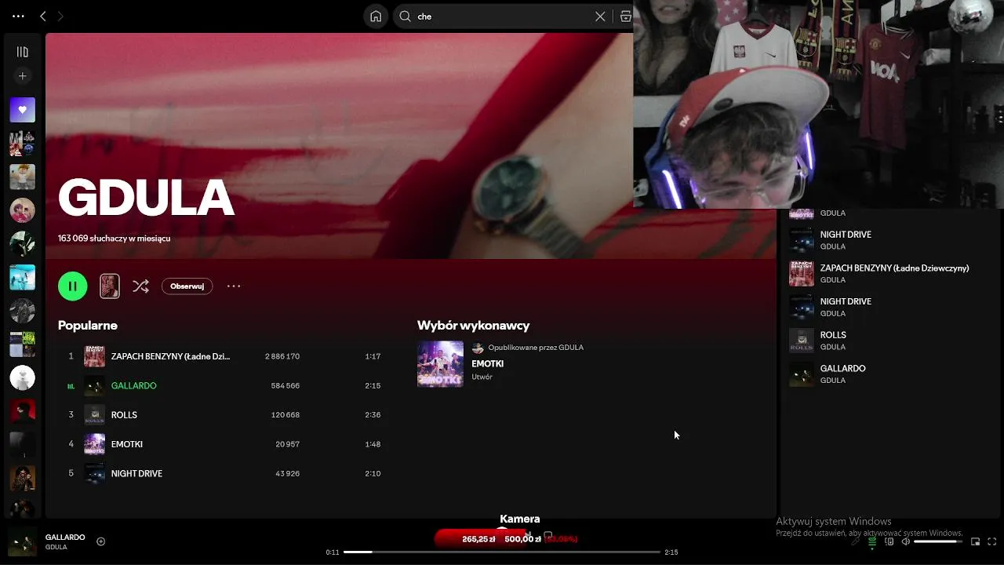Open GALLARDO in the queue panel

842,368
